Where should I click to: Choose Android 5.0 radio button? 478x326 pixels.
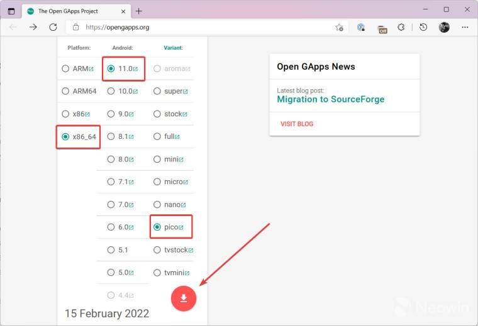click(111, 273)
